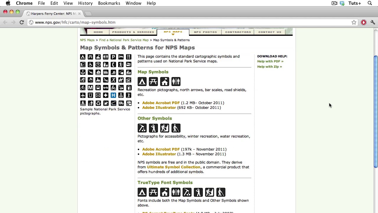Click picnic table icon under Map Symbols heading
This screenshot has height=213, width=378.
(153, 82)
